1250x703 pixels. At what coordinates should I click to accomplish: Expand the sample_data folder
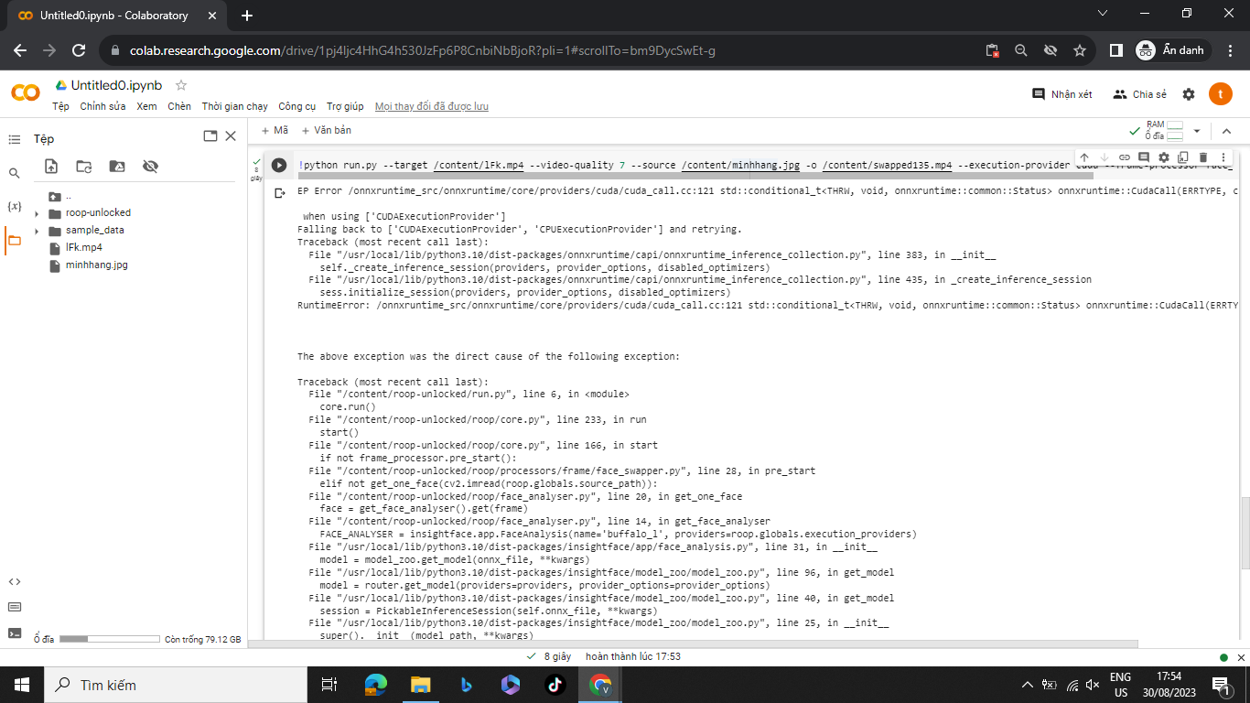coord(37,231)
